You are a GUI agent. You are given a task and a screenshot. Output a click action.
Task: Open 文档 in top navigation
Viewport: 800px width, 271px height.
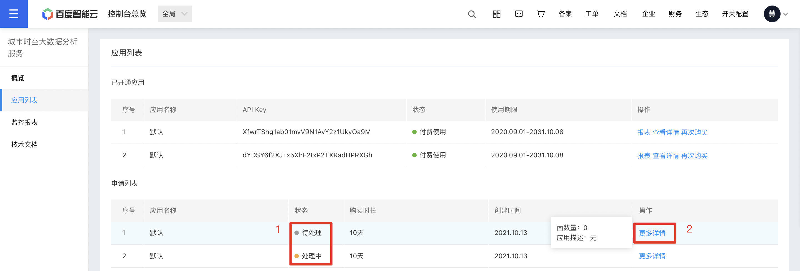(620, 14)
